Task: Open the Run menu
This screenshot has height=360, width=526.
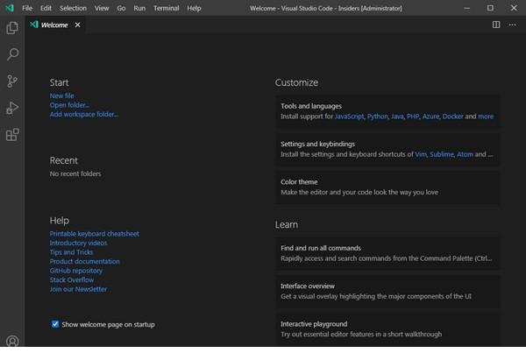Action: point(139,8)
